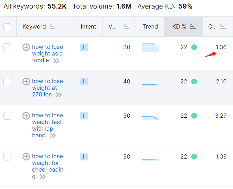The width and height of the screenshot is (233, 189).
Task: Expand SERP arrows after 'foodie' keyword
Action: click(x=56, y=61)
